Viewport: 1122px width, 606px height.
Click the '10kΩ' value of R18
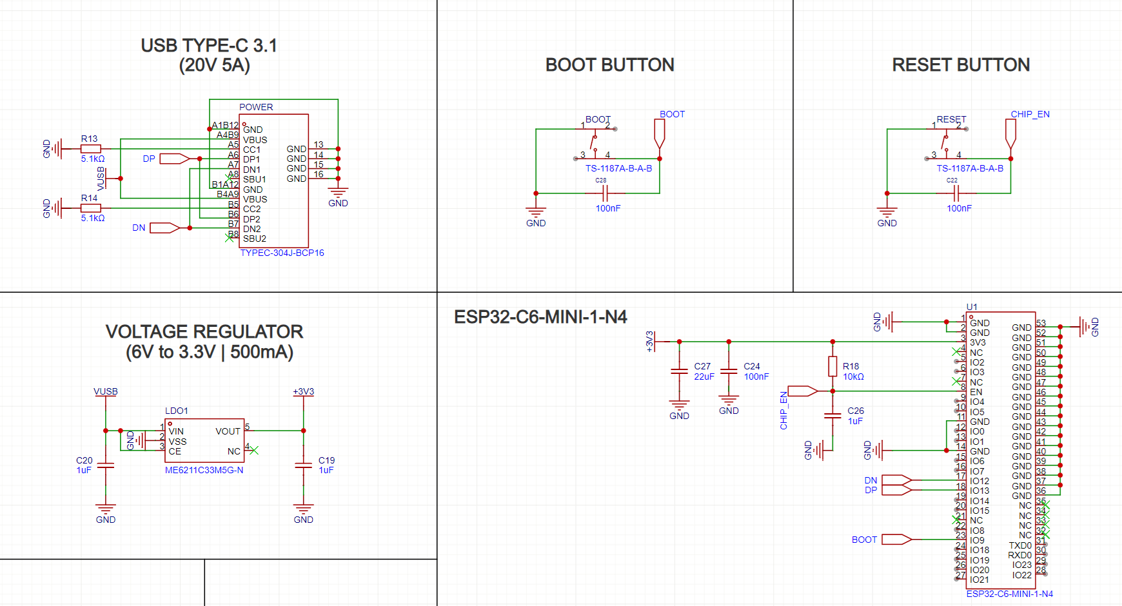[853, 376]
